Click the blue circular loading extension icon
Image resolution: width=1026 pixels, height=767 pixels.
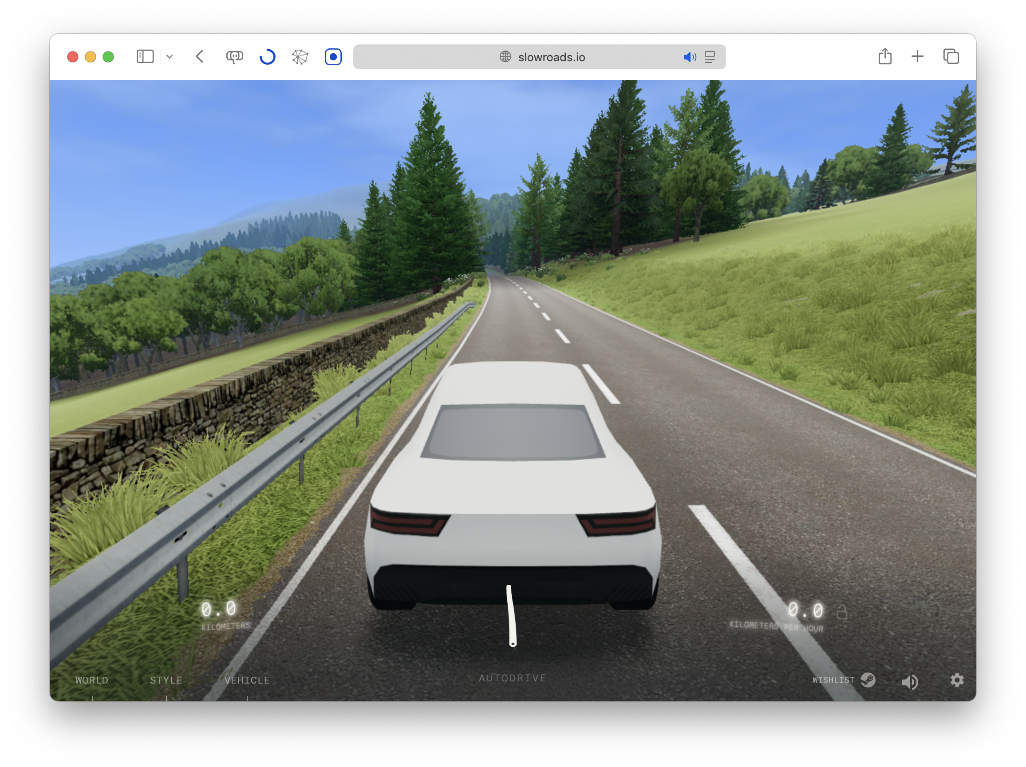[267, 57]
